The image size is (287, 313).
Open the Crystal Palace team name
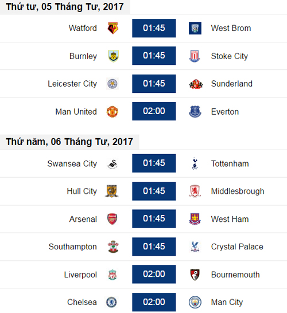(237, 247)
